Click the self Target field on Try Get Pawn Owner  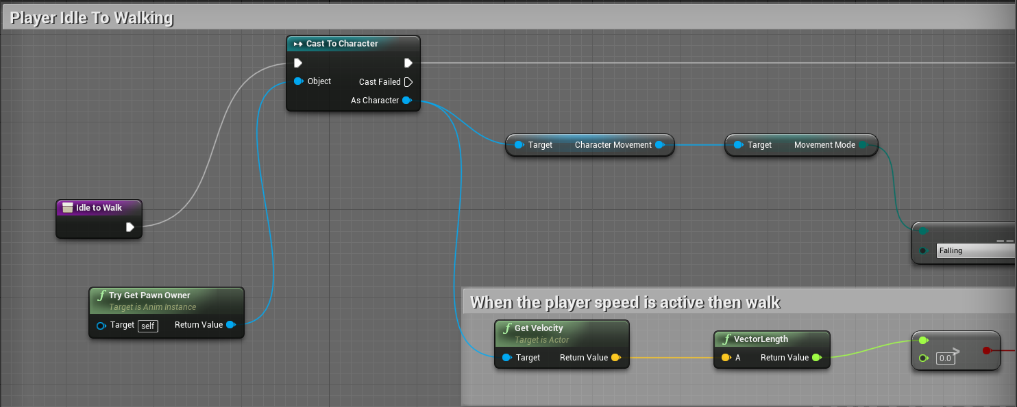click(148, 326)
